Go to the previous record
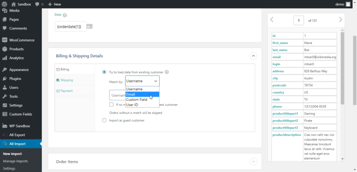The width and height of the screenshot is (357, 172). (272, 20)
